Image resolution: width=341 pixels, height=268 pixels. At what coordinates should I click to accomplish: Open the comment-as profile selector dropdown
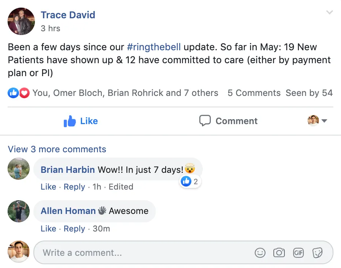pyautogui.click(x=317, y=121)
